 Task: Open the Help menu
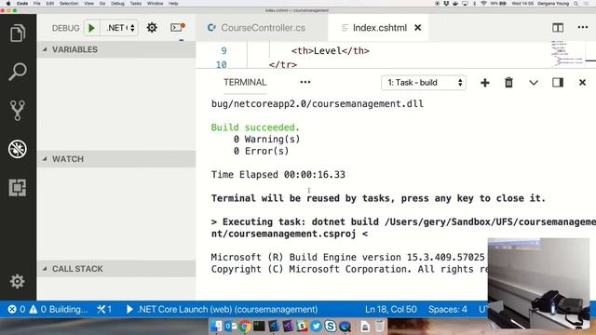pyautogui.click(x=173, y=4)
